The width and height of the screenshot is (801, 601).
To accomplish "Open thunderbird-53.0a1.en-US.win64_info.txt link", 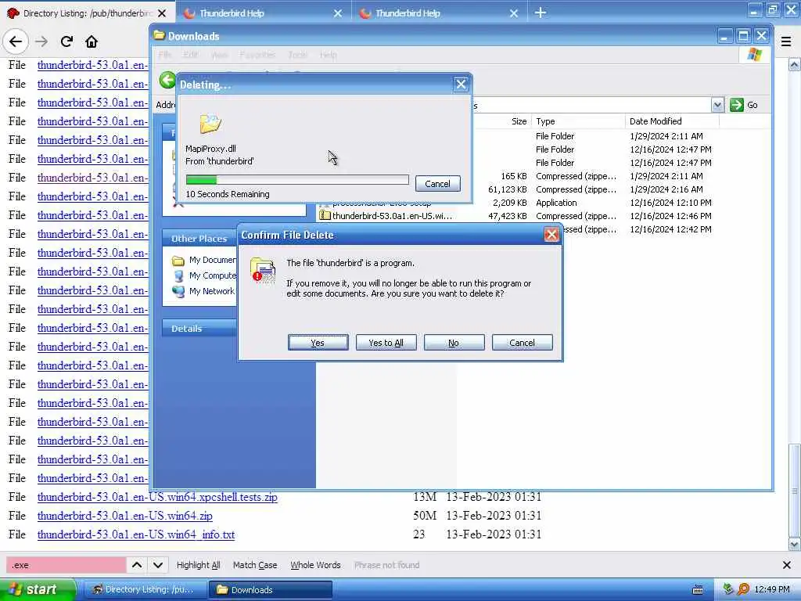I will [x=136, y=534].
